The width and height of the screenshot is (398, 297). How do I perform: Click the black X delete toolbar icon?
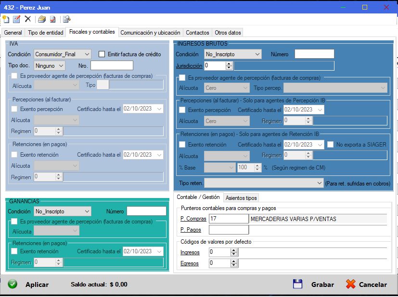(x=27, y=19)
